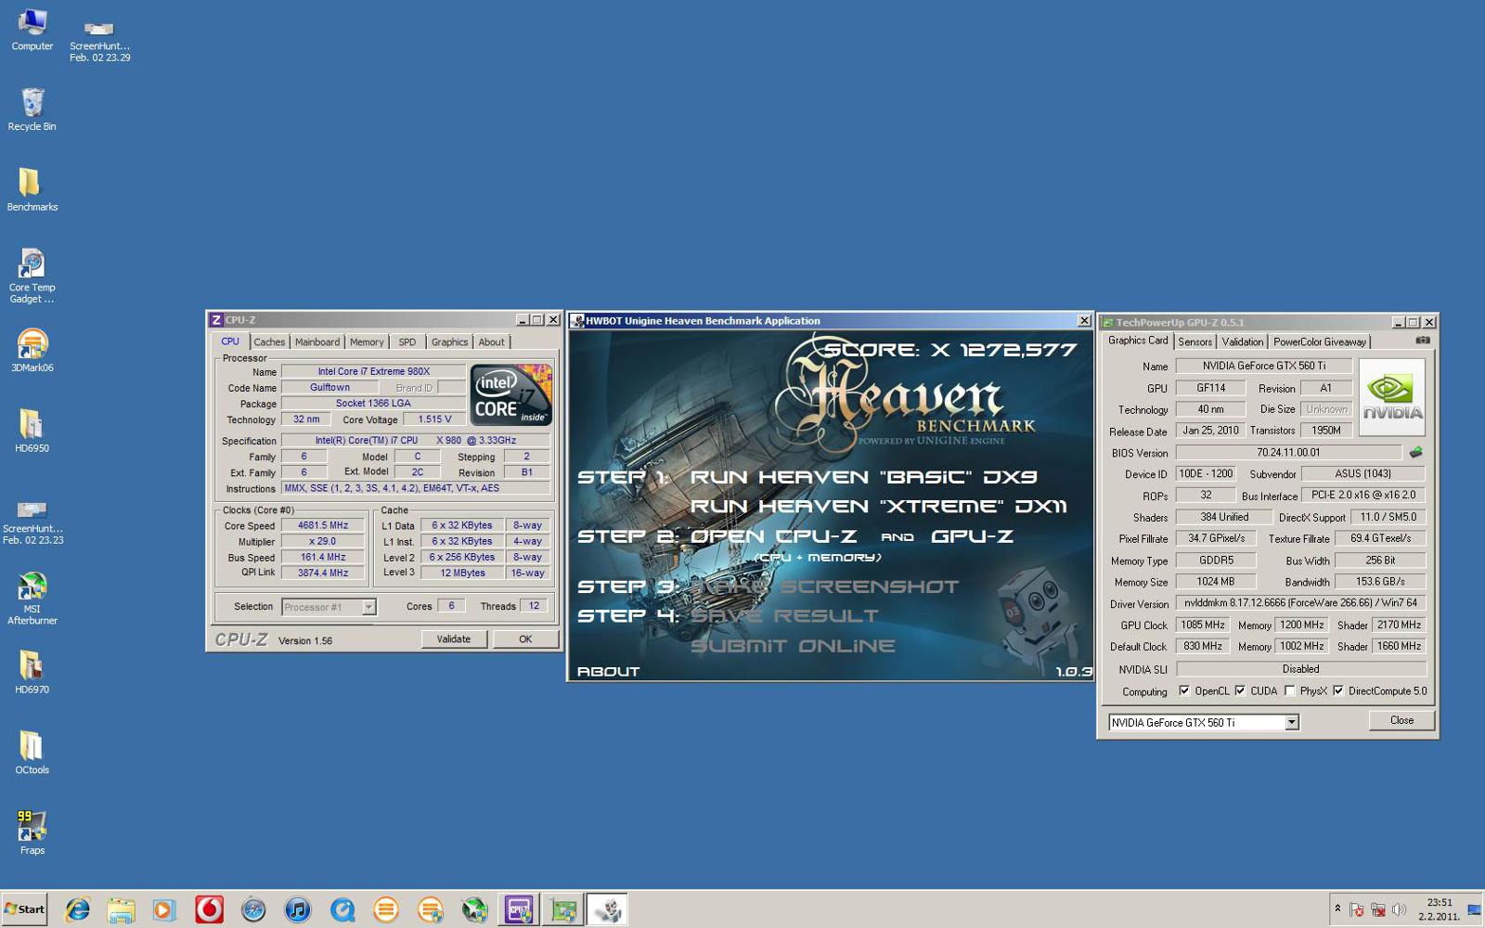Viewport: 1485px width, 928px height.
Task: Switch to the Sensors tab in GPU-Z
Action: (1195, 342)
